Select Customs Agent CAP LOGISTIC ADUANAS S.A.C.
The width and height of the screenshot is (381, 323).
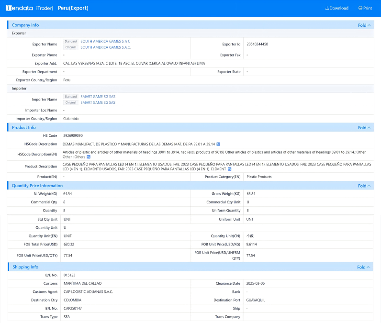[89, 292]
